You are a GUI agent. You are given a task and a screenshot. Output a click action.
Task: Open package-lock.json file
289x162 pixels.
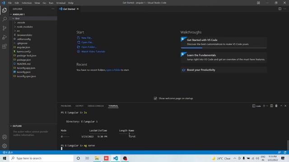[x=27, y=56]
